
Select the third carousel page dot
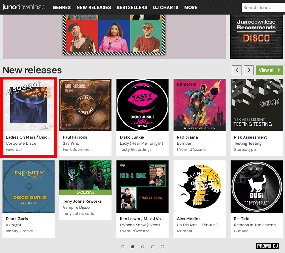tap(143, 247)
